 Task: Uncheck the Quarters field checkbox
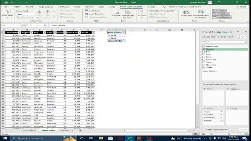pos(204,65)
